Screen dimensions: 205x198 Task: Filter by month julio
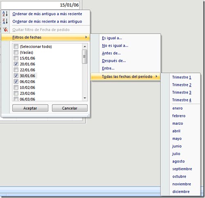point(176,154)
